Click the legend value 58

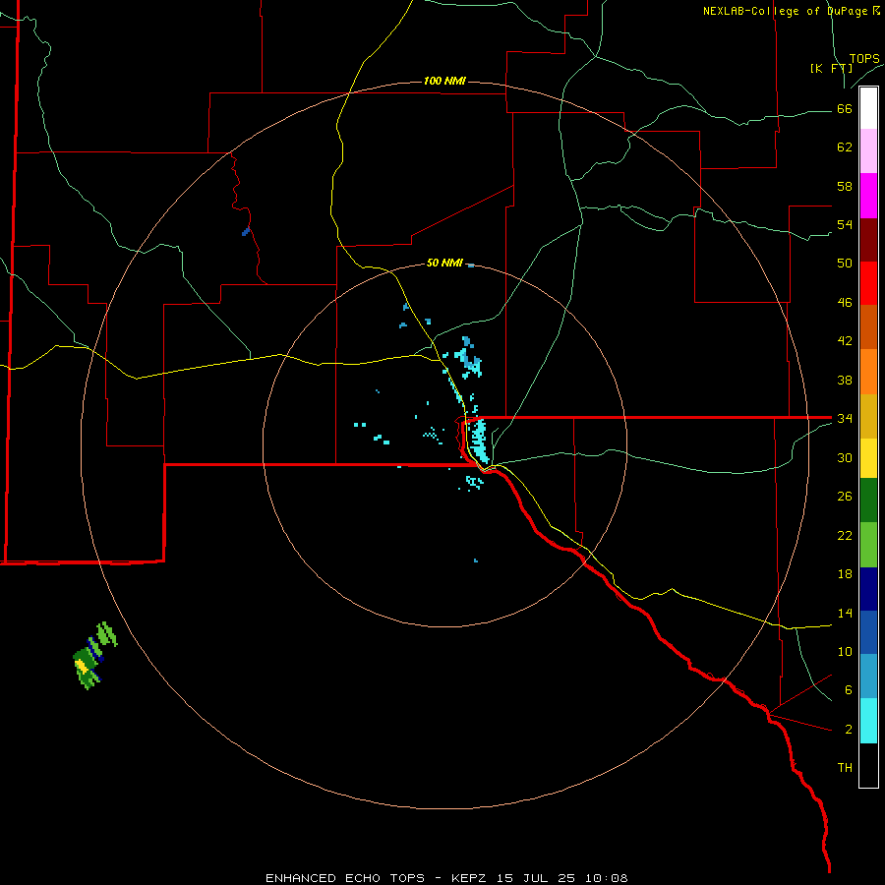point(845,186)
